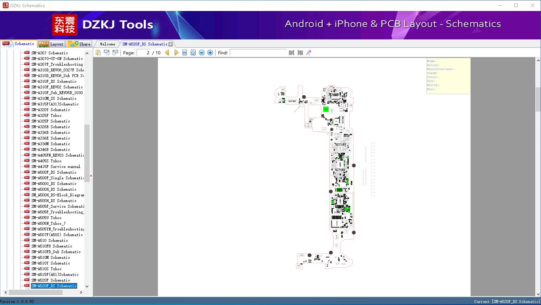The width and height of the screenshot is (541, 305).
Task: Click PDF icon beside SM-A310D_REV08_Sub PCB
Action: (x=27, y=75)
